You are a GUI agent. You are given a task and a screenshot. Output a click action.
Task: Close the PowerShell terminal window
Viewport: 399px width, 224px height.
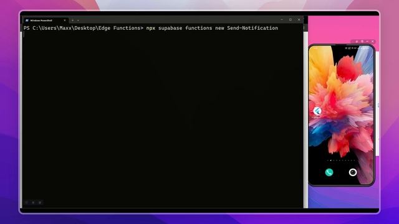[299, 19]
